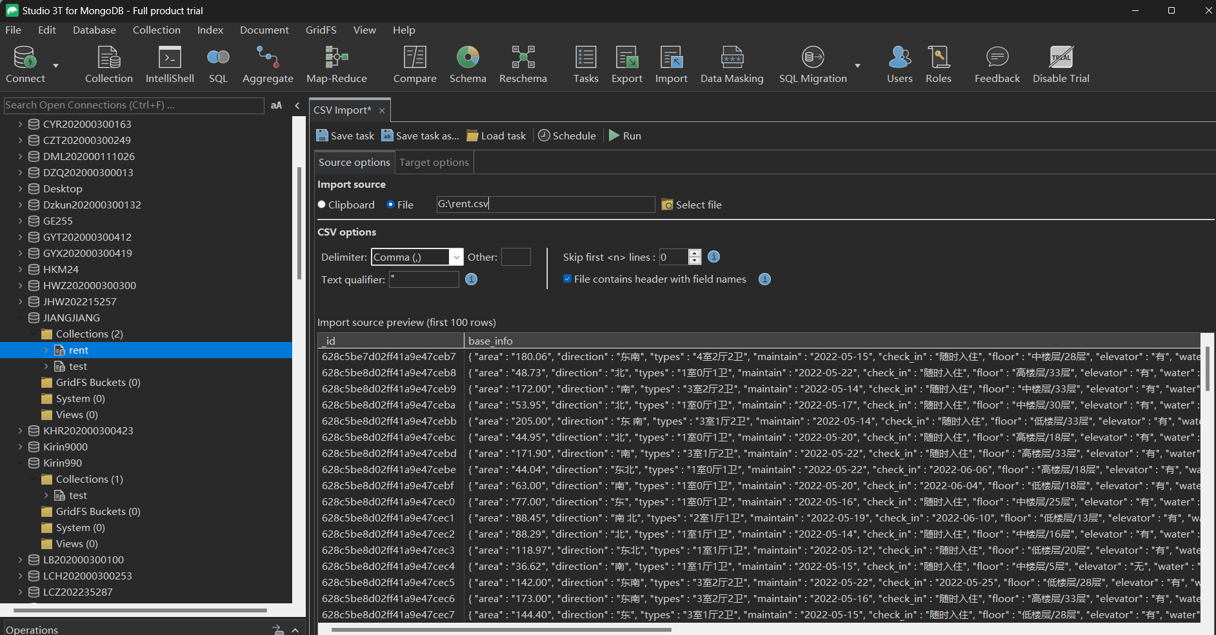Open the Roles manager
The height and width of the screenshot is (635, 1216).
938,65
